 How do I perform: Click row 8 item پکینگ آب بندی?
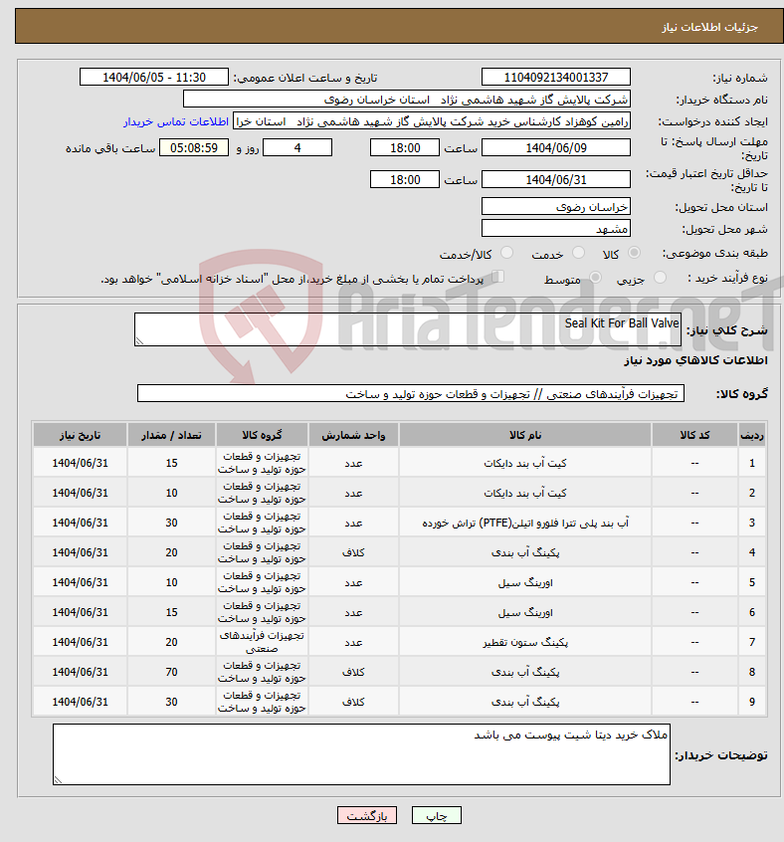[x=524, y=672]
